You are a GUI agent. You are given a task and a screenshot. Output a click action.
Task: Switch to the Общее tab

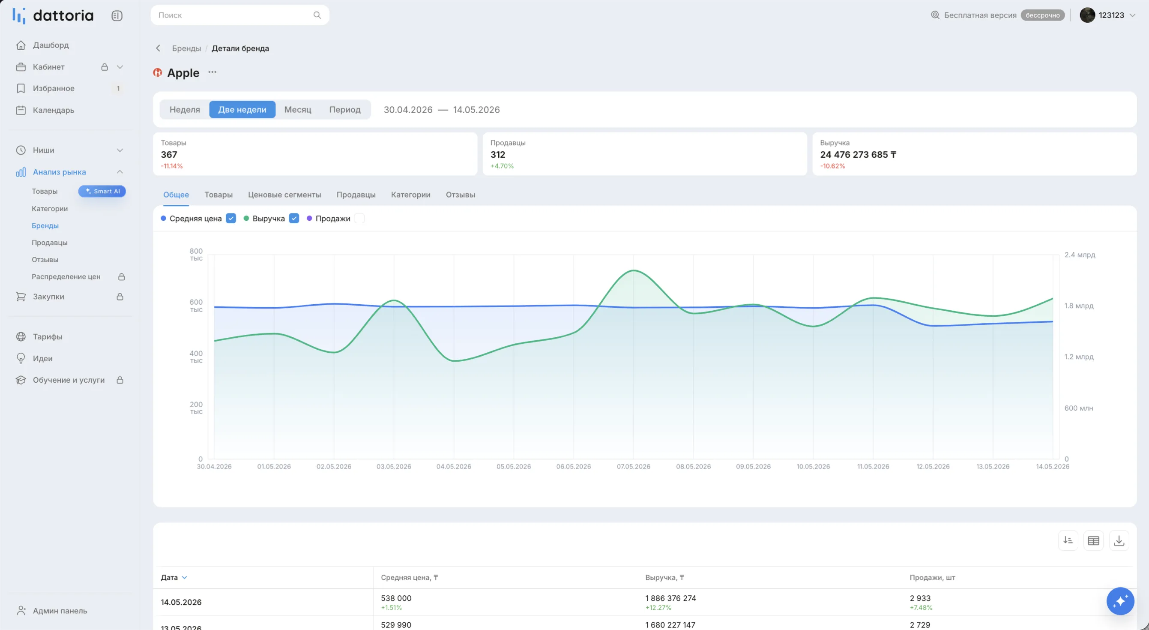(176, 195)
